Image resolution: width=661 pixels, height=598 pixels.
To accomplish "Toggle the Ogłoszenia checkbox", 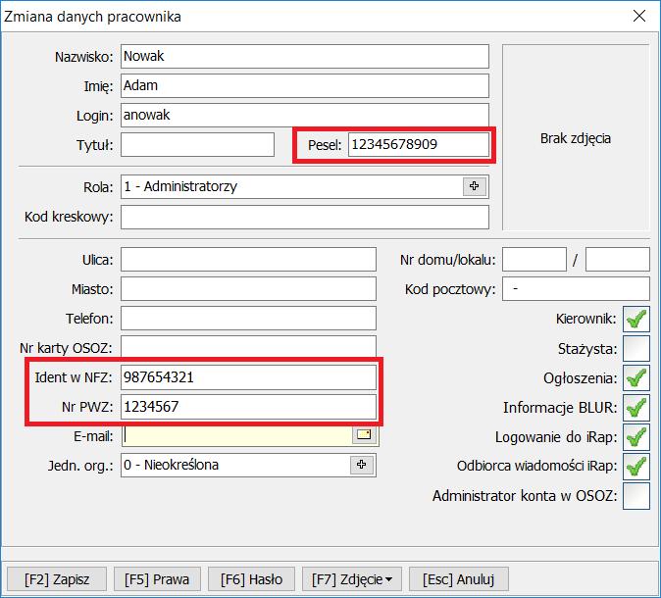I will (636, 378).
